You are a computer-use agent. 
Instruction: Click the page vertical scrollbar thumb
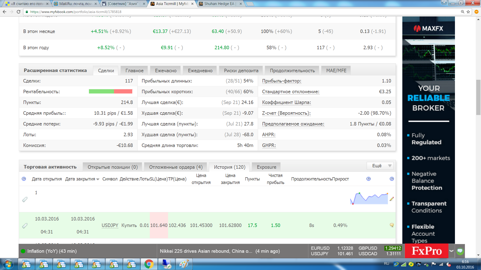[478, 97]
